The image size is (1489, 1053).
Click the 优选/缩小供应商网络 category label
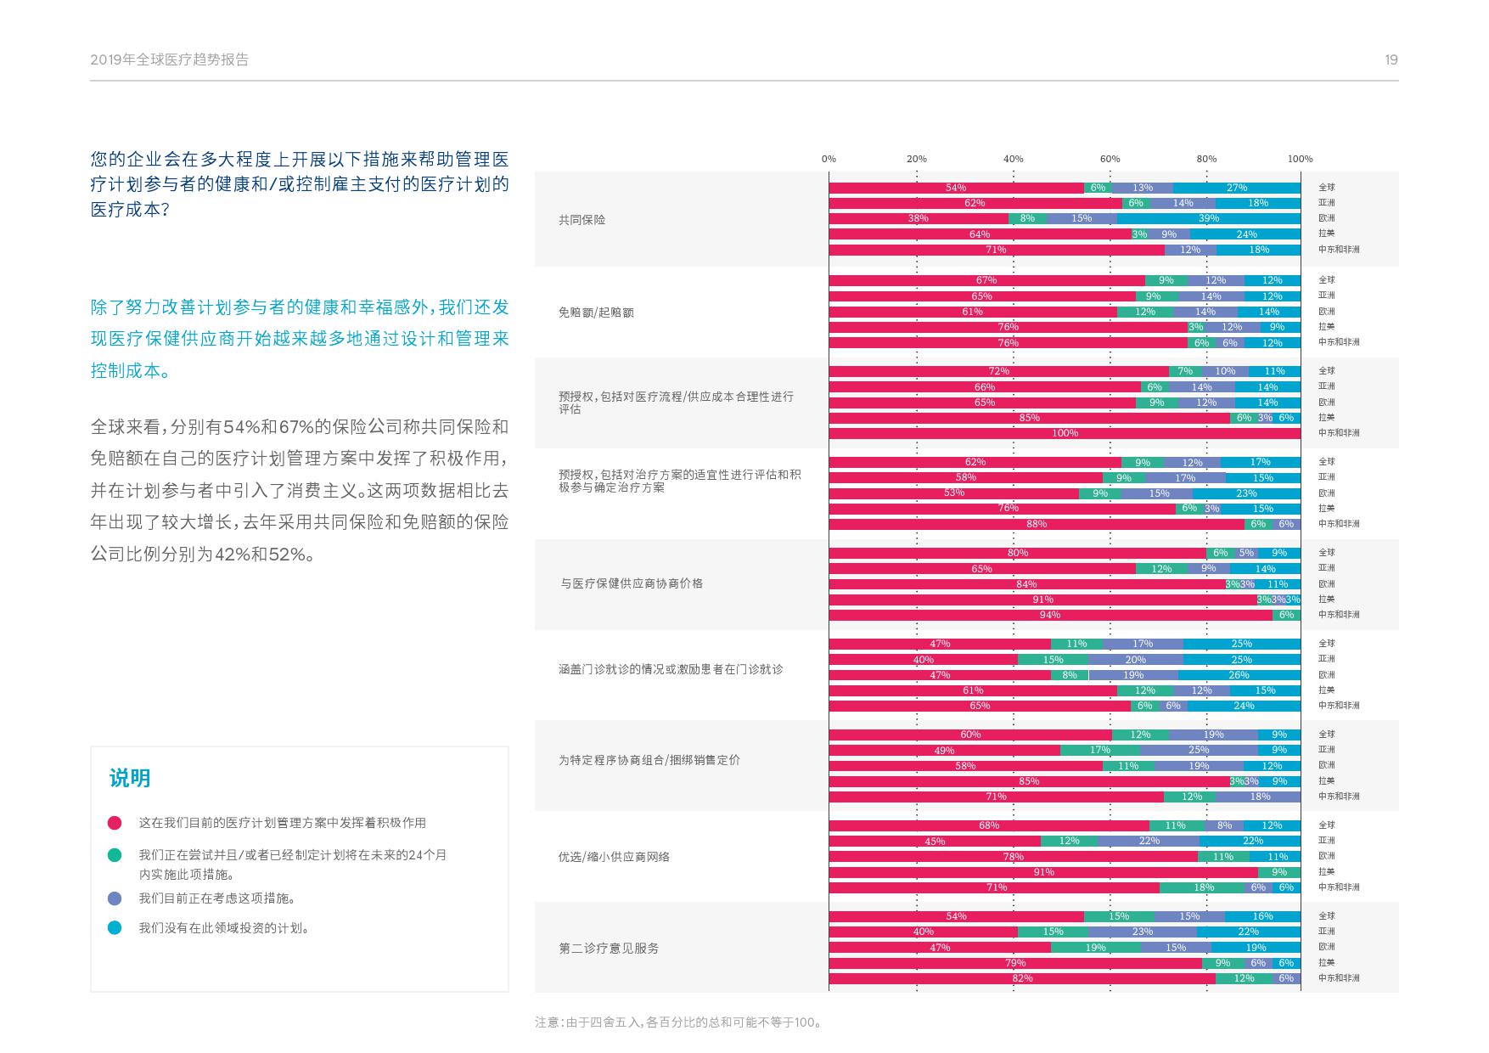[x=614, y=857]
